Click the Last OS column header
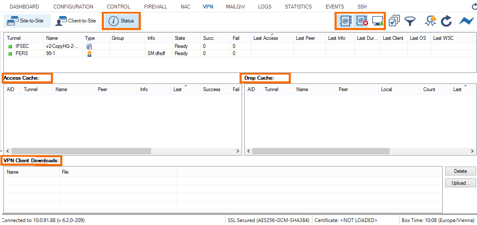The height and width of the screenshot is (225, 477). (419, 38)
